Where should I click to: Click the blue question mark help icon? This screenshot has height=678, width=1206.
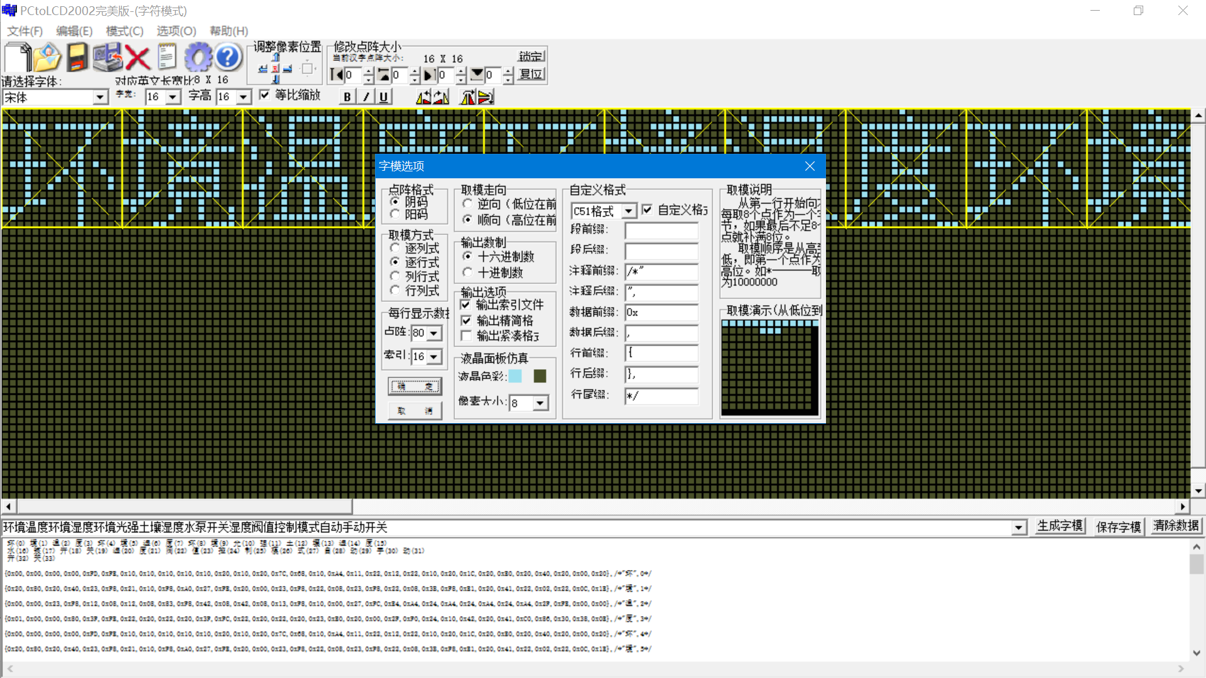(228, 58)
